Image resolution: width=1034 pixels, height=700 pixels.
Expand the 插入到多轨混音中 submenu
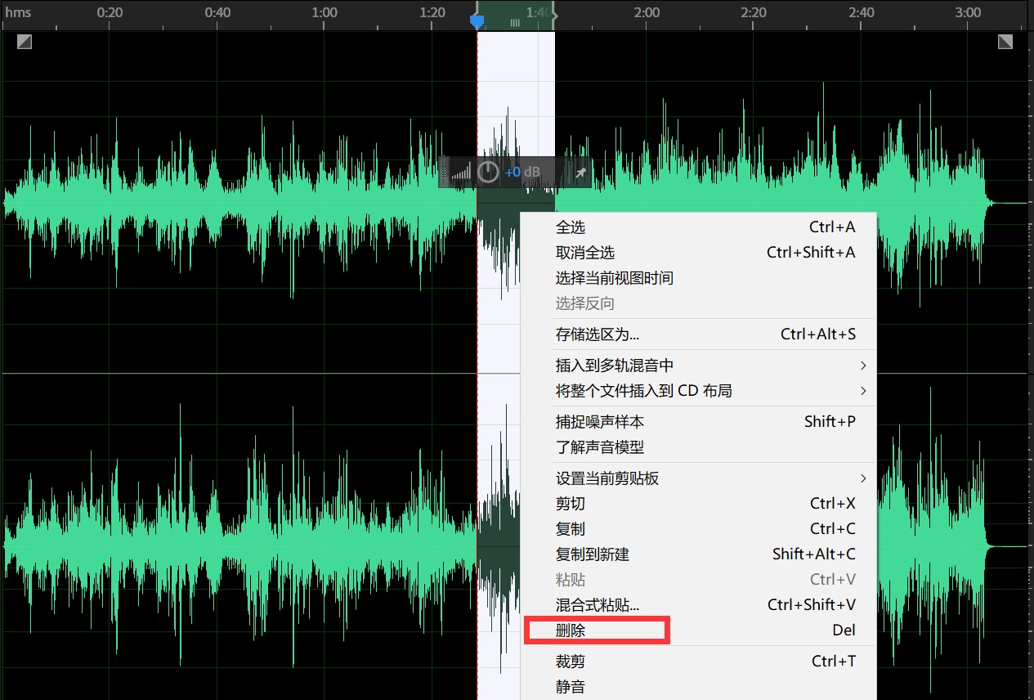click(x=863, y=366)
